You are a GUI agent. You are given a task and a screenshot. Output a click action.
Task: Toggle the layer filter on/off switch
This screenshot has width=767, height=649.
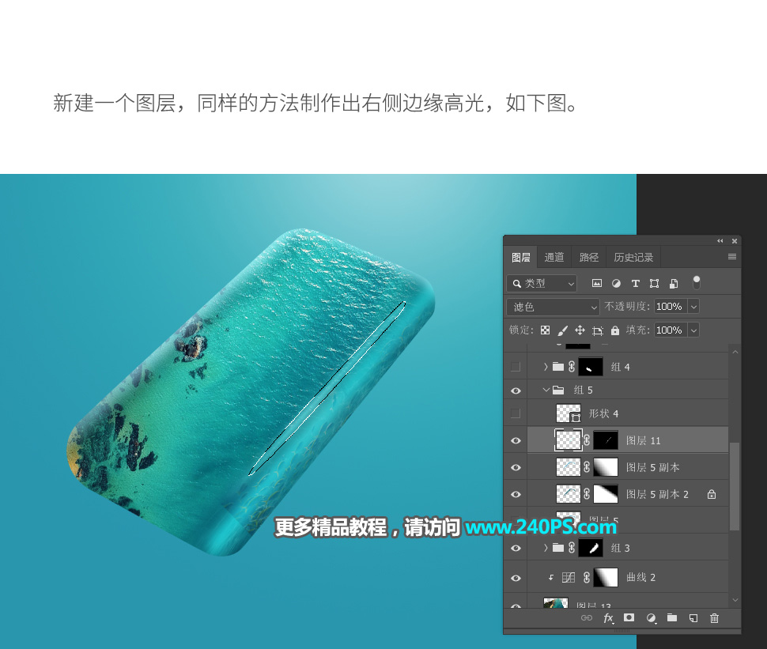pos(697,281)
